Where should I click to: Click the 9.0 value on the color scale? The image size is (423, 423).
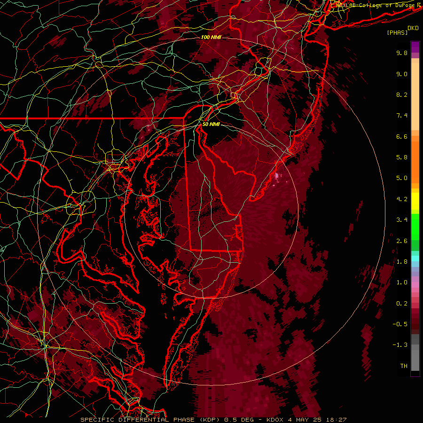pos(402,74)
